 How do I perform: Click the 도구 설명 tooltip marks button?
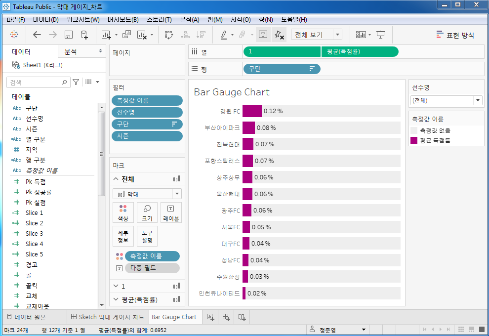(147, 237)
